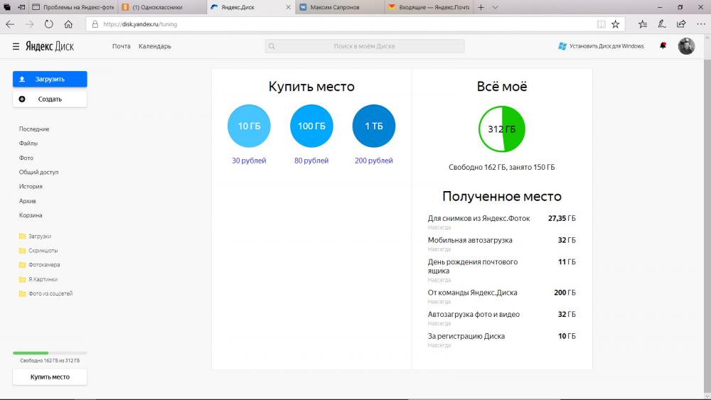Open reading view in the address bar
711x400 pixels.
coord(602,24)
